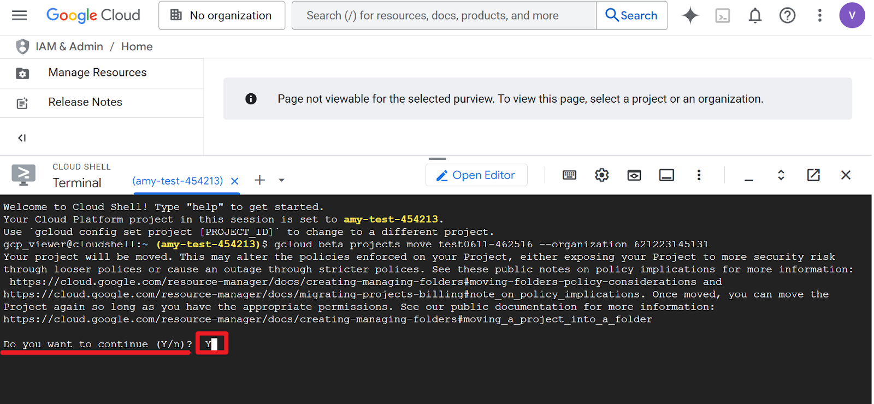This screenshot has height=404, width=874.
Task: Open the No organization picker
Action: 222,15
